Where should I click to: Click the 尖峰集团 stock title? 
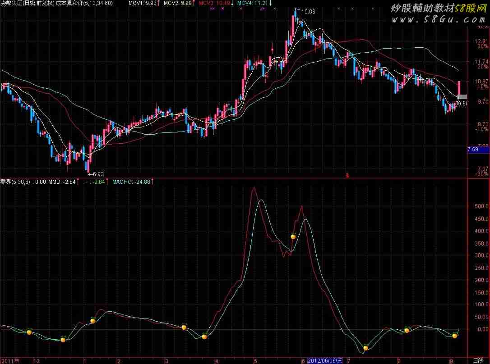click(x=12, y=3)
